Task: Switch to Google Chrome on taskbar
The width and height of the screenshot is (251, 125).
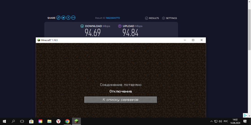Action: pos(67,121)
